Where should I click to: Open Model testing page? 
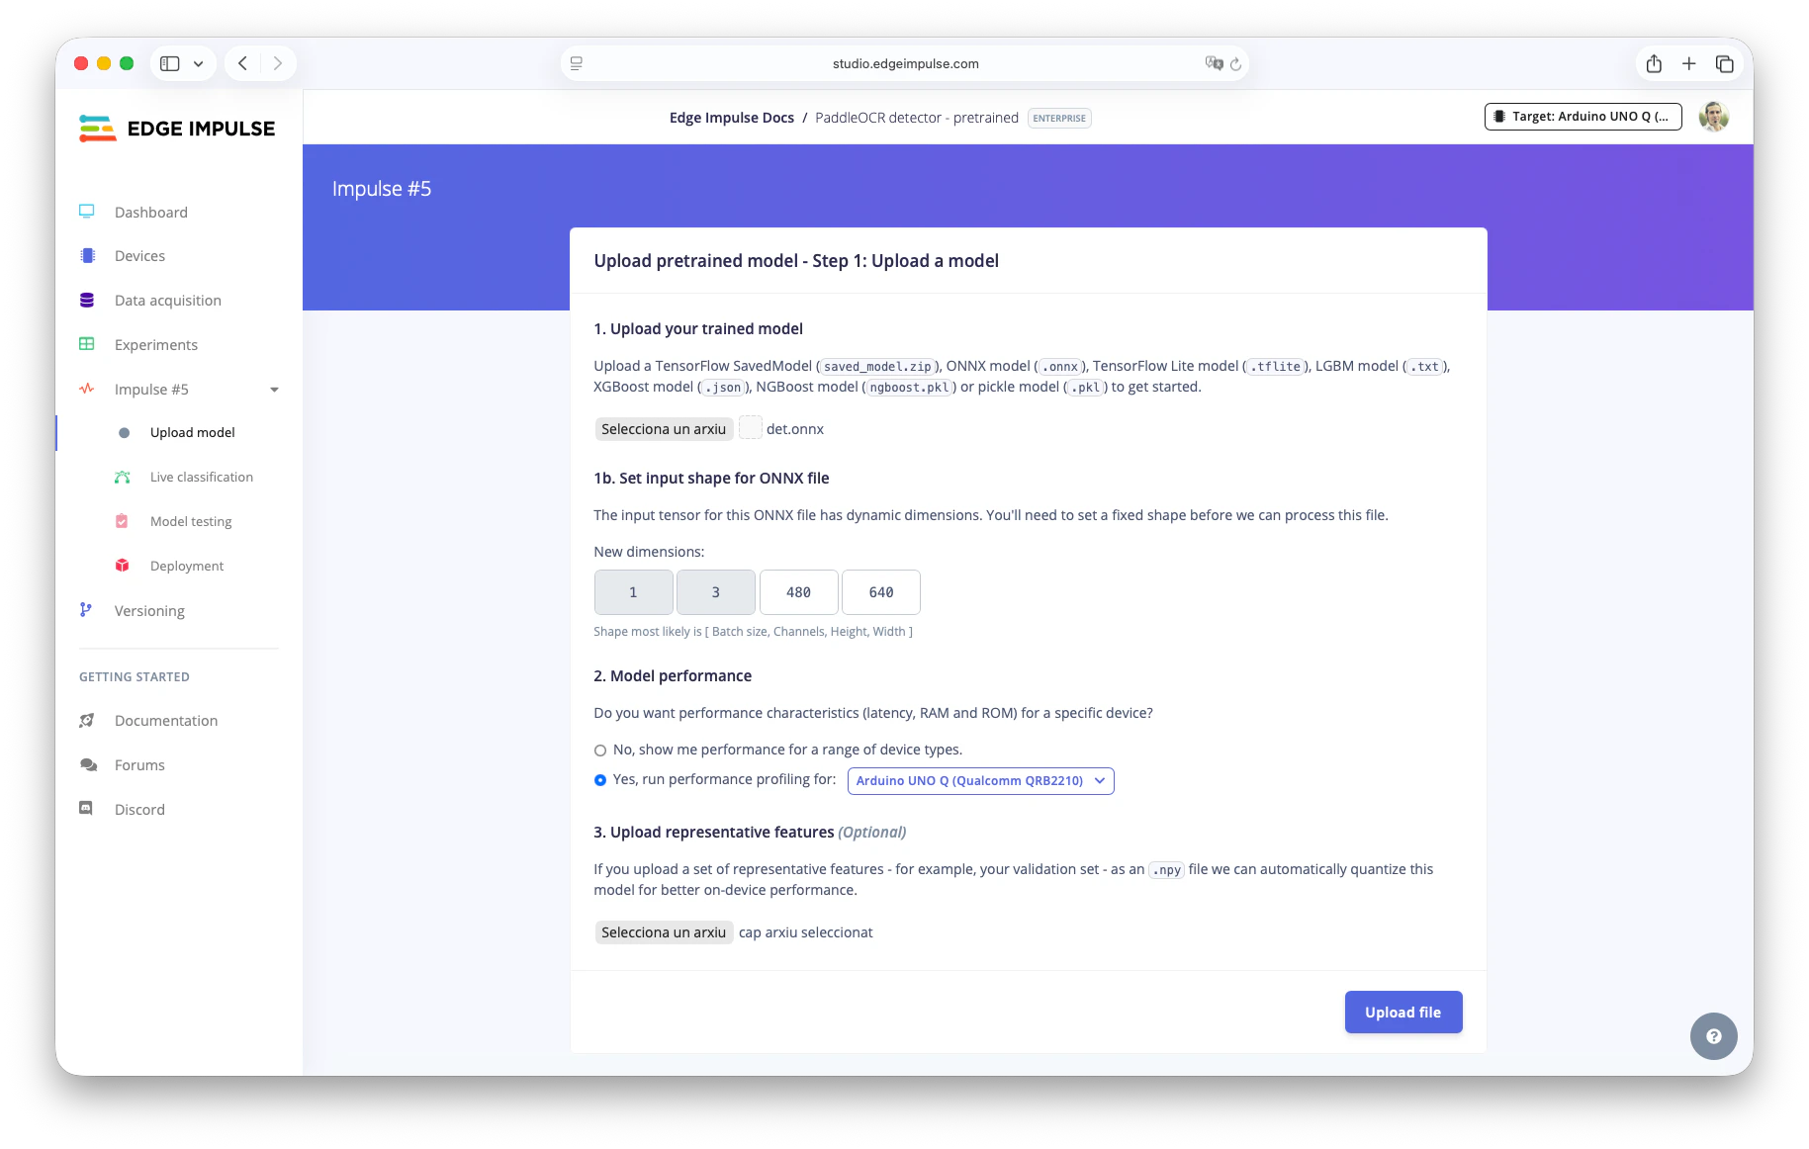(x=191, y=521)
